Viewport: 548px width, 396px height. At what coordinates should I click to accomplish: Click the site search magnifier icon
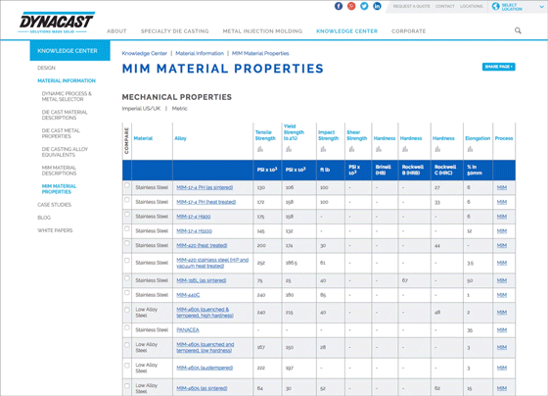click(518, 30)
